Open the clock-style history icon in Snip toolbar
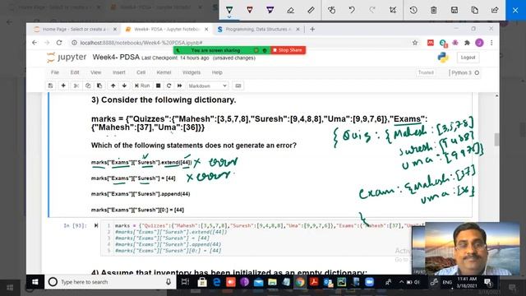526x296 pixels. coord(413,10)
